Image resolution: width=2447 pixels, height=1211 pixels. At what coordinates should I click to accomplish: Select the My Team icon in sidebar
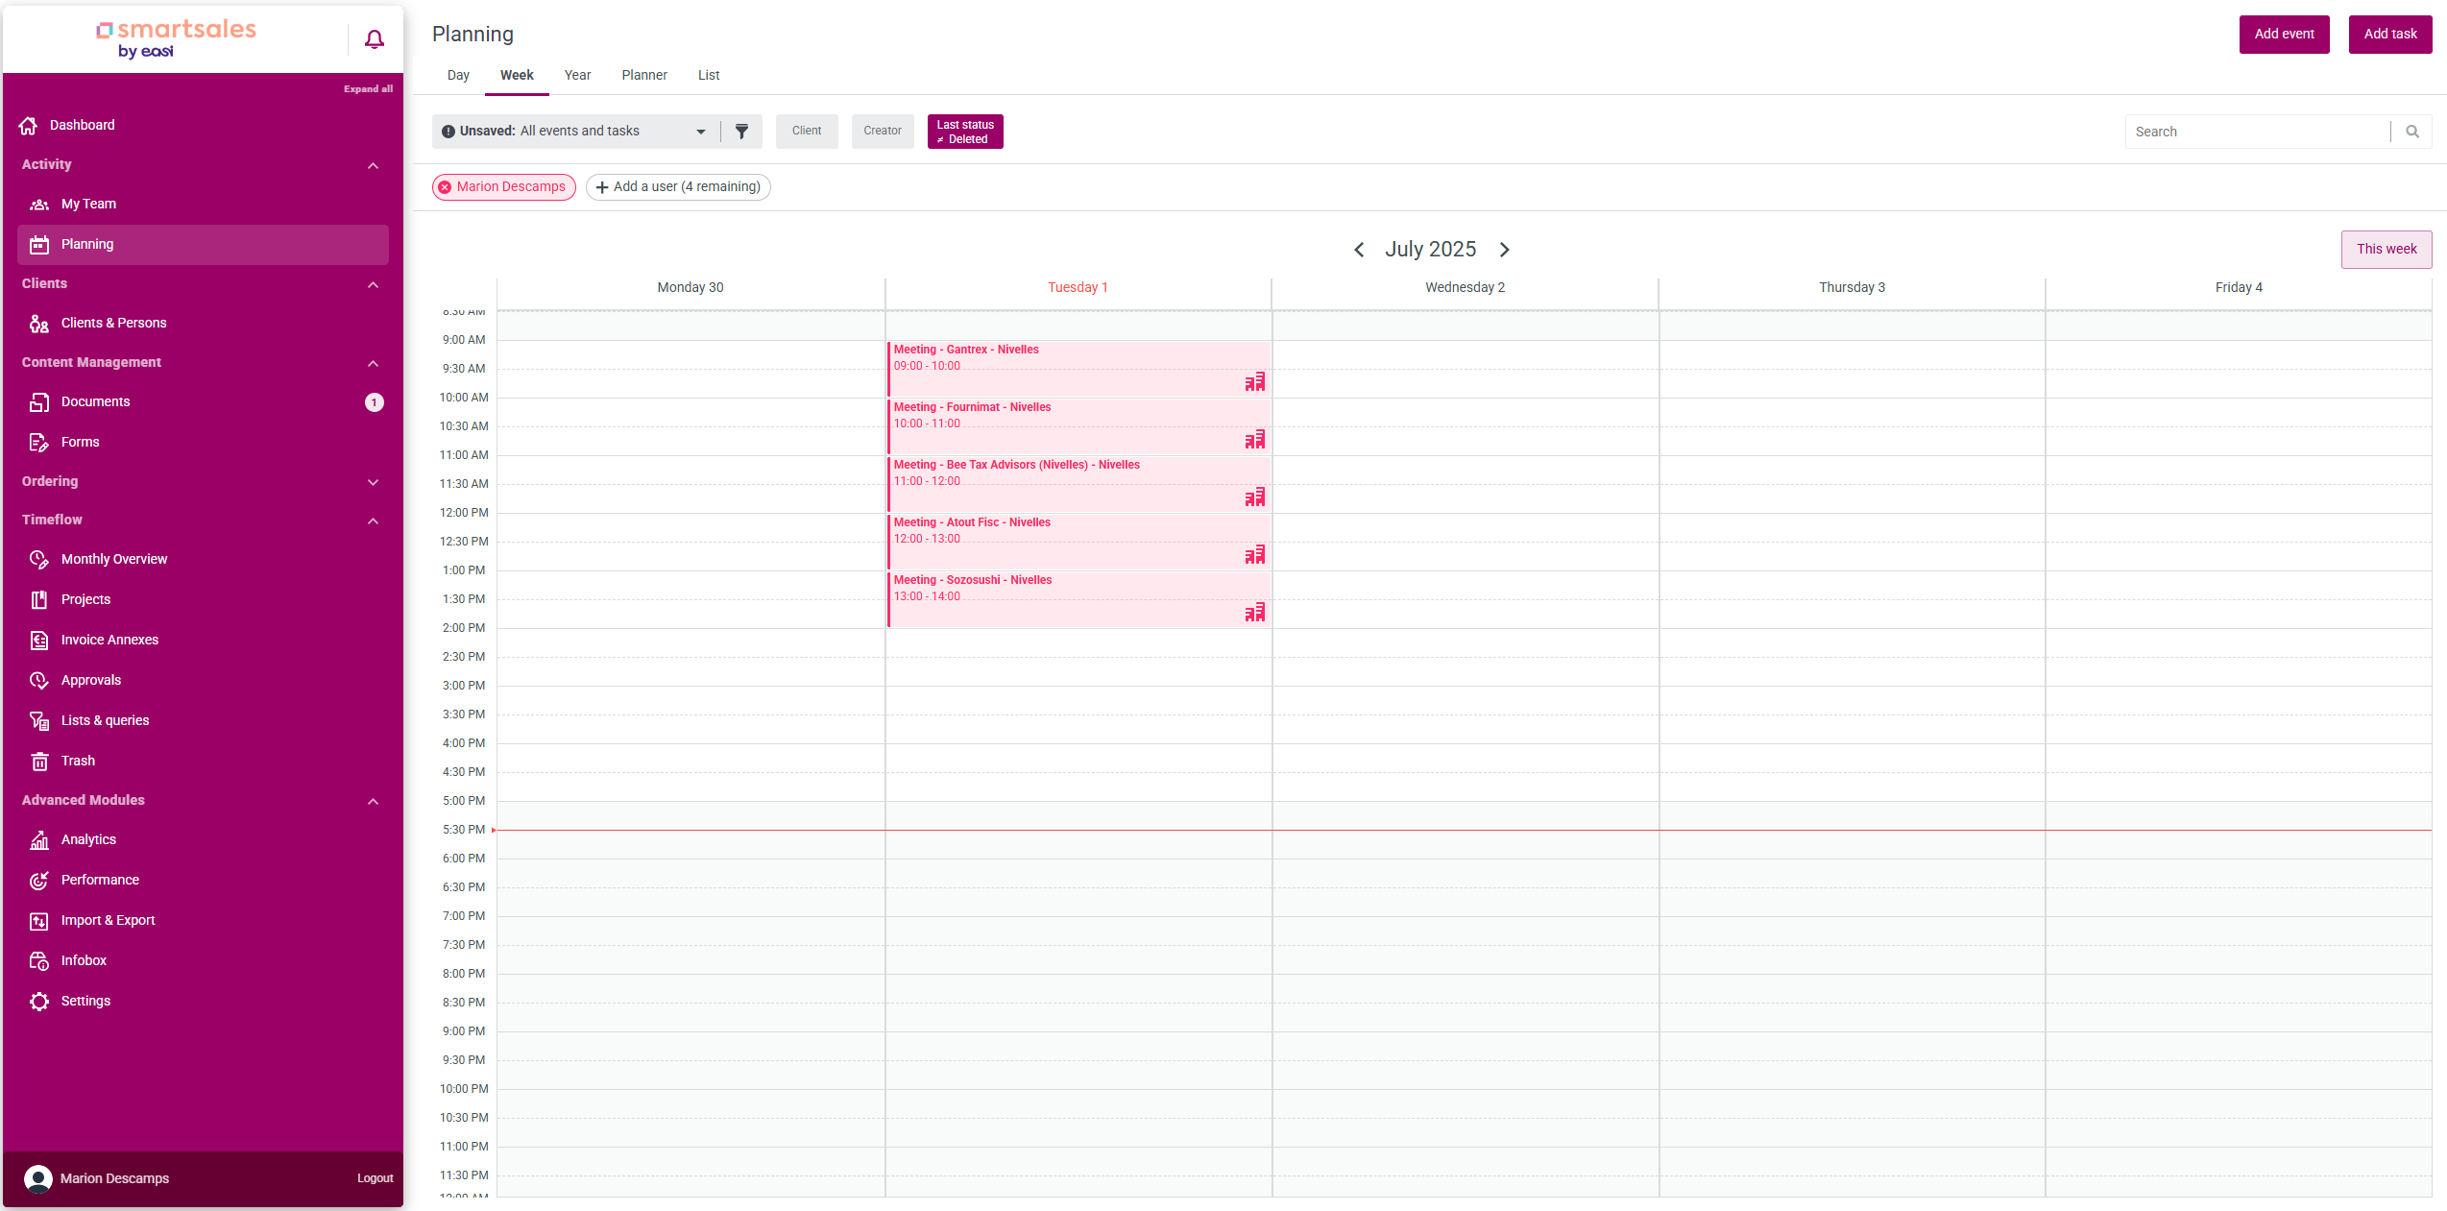39,204
